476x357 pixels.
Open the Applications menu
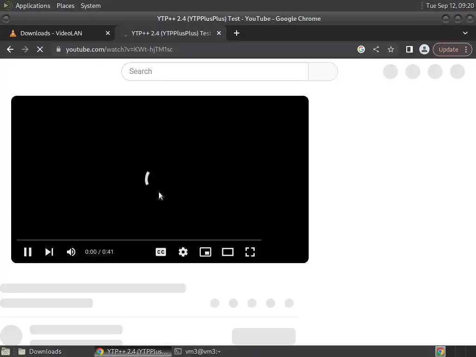coord(33,6)
